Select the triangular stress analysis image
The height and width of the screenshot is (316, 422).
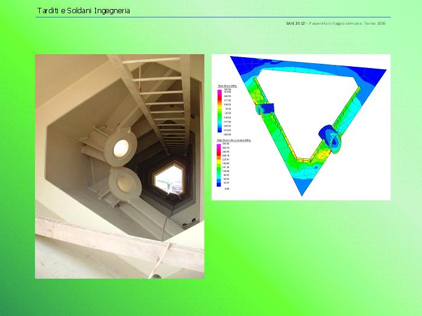pos(301,127)
